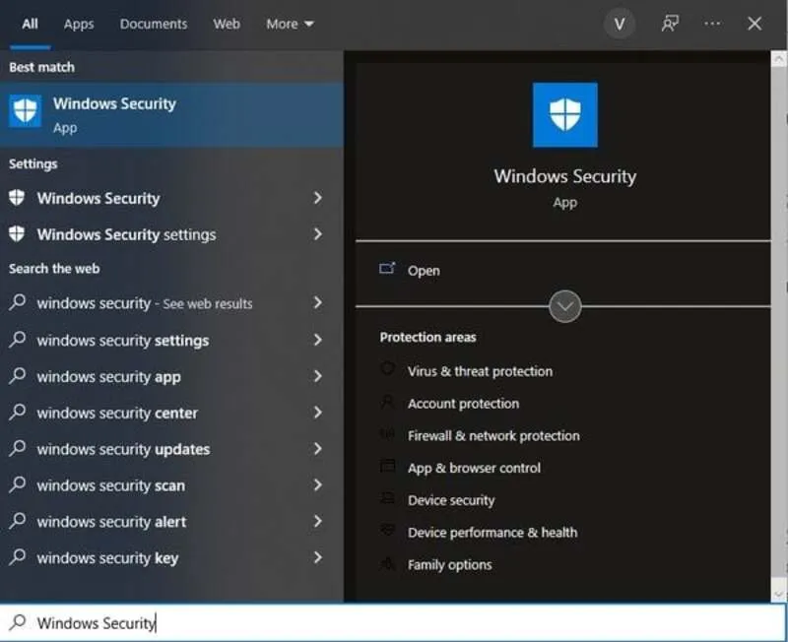Select the windows security updates web suggestion

click(x=123, y=449)
